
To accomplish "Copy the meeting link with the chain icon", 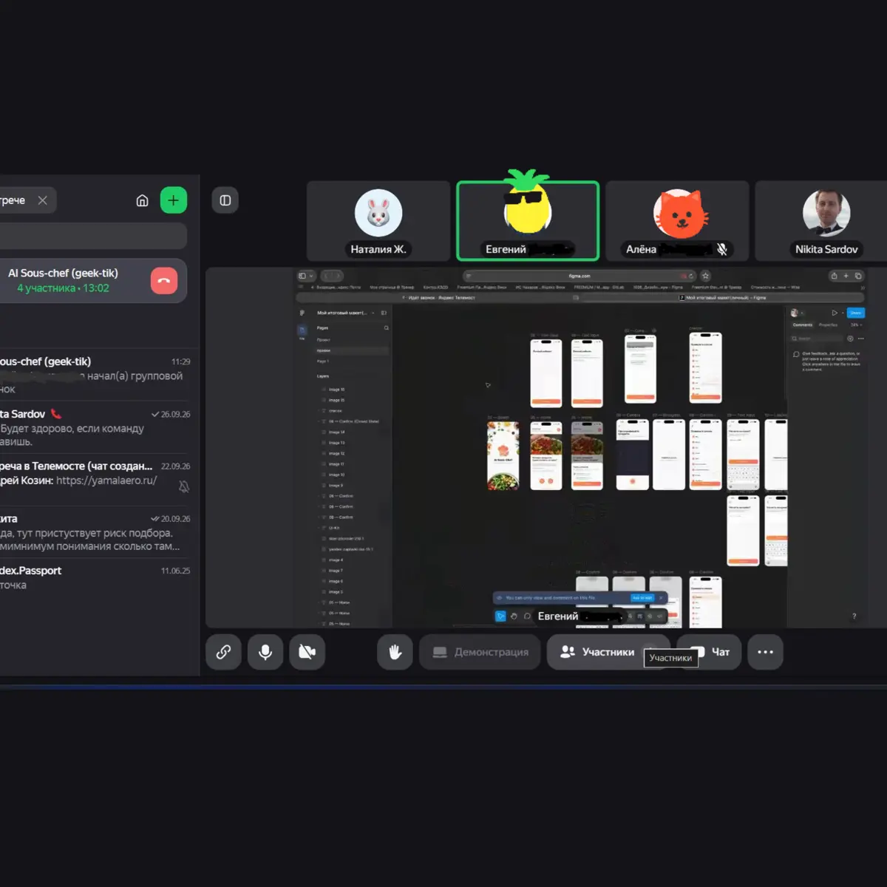I will (223, 652).
